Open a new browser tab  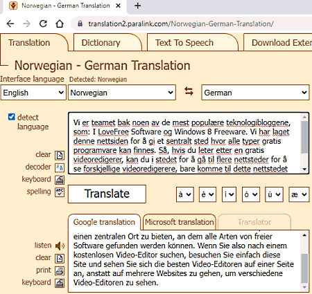(x=137, y=6)
